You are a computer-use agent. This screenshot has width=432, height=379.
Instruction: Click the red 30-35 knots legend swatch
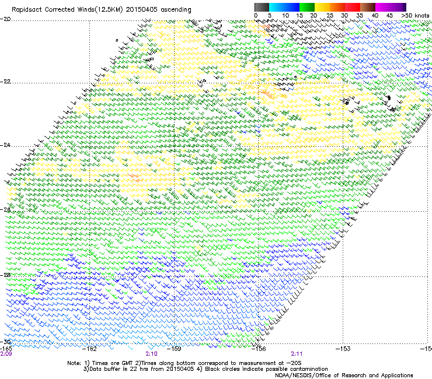point(353,7)
